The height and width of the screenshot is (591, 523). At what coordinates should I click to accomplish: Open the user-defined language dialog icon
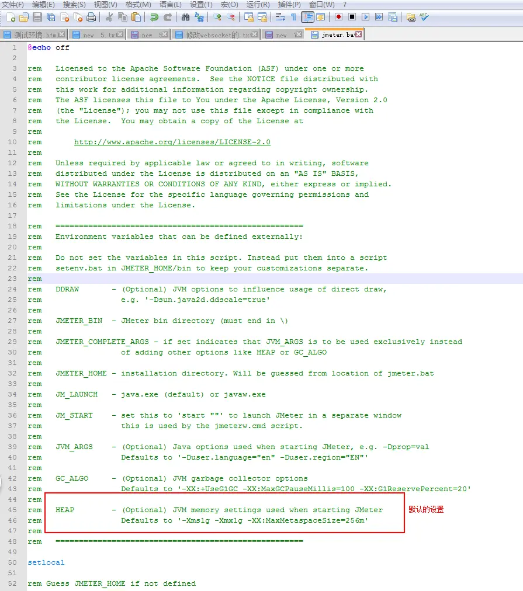[321, 18]
